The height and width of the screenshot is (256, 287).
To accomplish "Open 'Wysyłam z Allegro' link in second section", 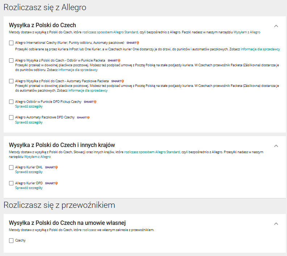I will tap(37, 157).
